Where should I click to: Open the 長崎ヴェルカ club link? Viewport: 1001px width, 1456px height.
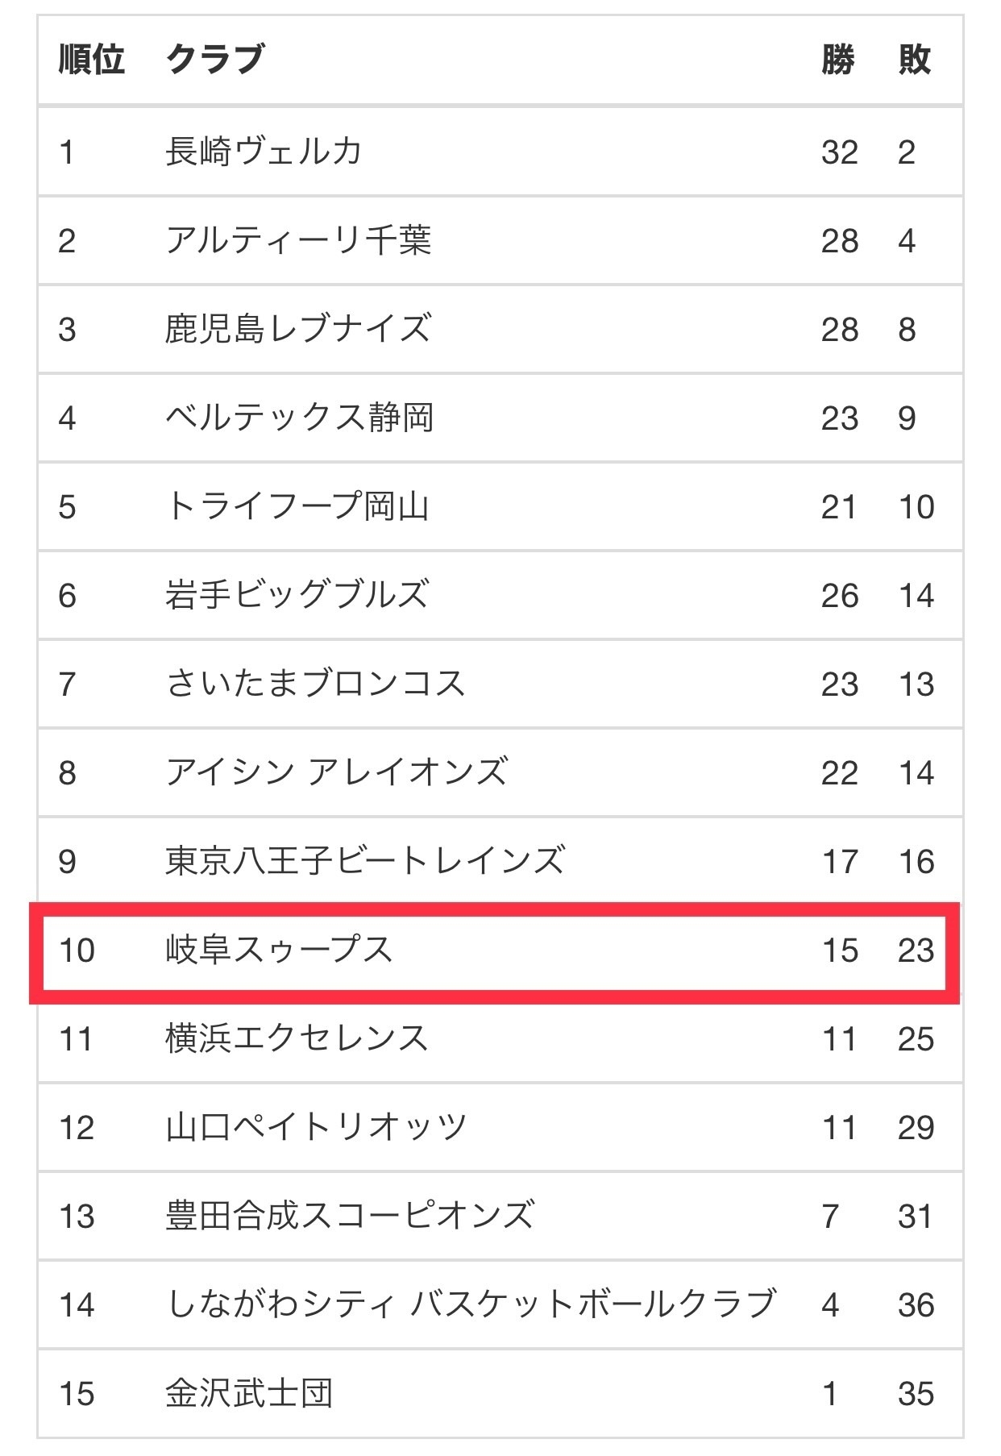[264, 152]
